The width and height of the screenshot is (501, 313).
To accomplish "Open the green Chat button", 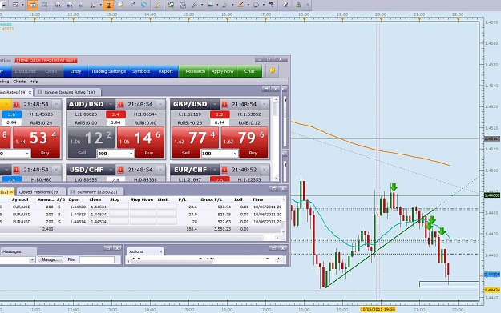I will [249, 71].
